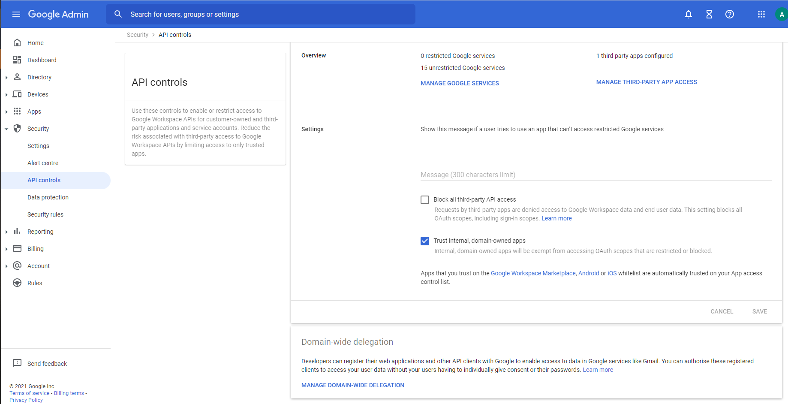Expand the Reporting section arrow
The width and height of the screenshot is (788, 404).
tap(6, 232)
